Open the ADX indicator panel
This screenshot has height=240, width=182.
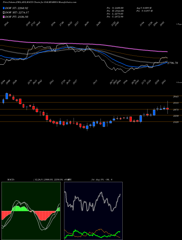click(93, 211)
